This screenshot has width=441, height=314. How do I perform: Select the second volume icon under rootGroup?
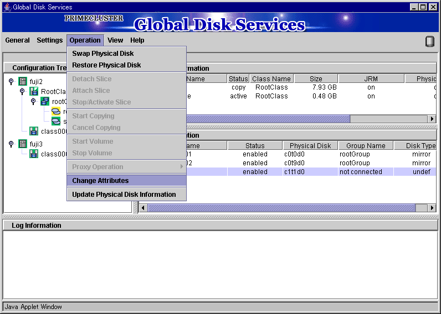tap(56, 121)
